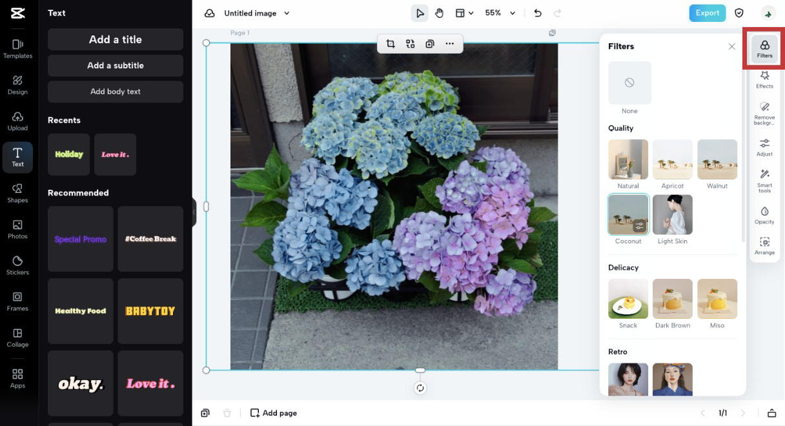785x426 pixels.
Task: Adjust the Coconut filter intensity icon
Action: [x=639, y=226]
